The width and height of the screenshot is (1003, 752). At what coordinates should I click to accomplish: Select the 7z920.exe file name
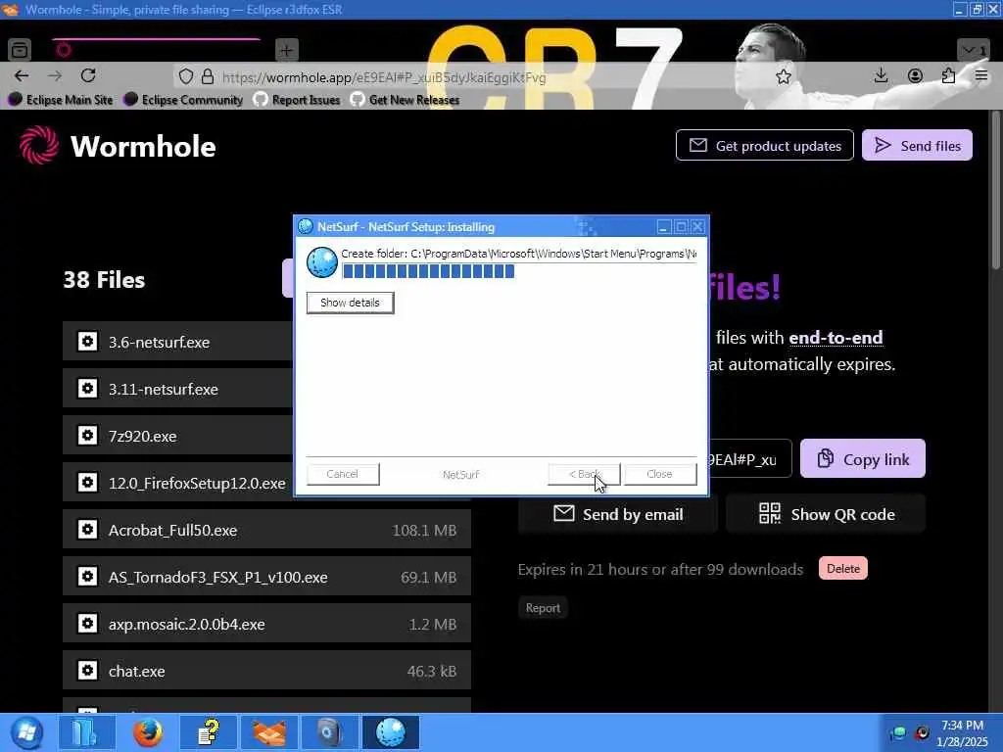[x=143, y=436]
